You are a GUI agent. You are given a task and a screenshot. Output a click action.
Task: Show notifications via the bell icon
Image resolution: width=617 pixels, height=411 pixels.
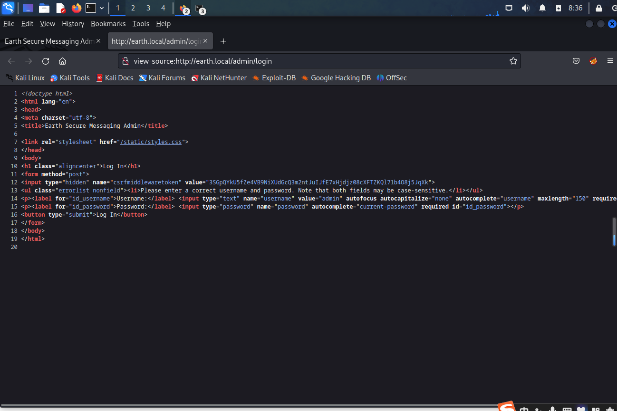[542, 8]
